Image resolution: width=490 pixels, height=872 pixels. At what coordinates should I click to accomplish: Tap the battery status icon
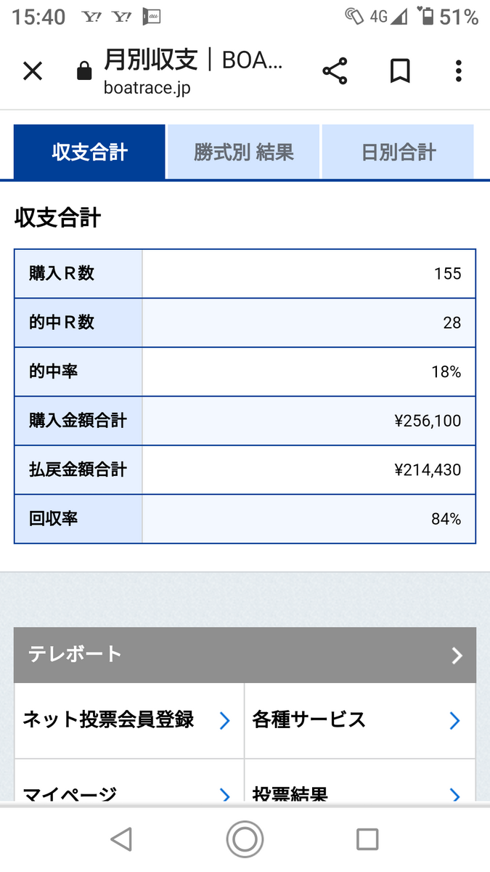pyautogui.click(x=428, y=17)
